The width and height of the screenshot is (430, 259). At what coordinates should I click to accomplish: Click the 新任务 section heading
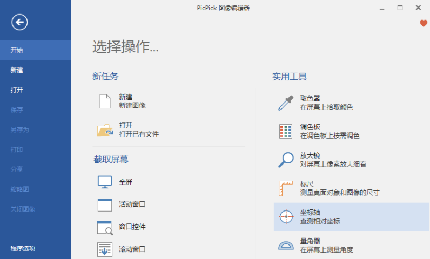coord(105,76)
